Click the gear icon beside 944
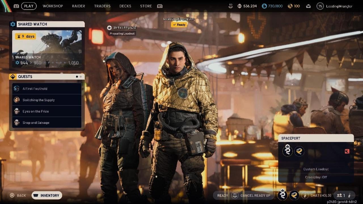This screenshot has height=204, width=363. pyautogui.click(x=17, y=63)
